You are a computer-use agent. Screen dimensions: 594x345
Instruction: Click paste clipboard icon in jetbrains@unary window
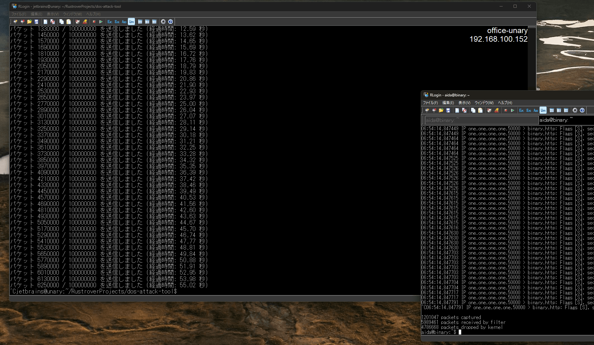[69, 22]
